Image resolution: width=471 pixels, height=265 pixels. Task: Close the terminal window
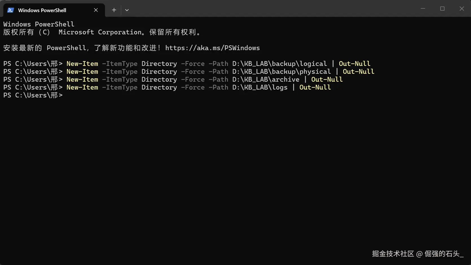pos(462,9)
